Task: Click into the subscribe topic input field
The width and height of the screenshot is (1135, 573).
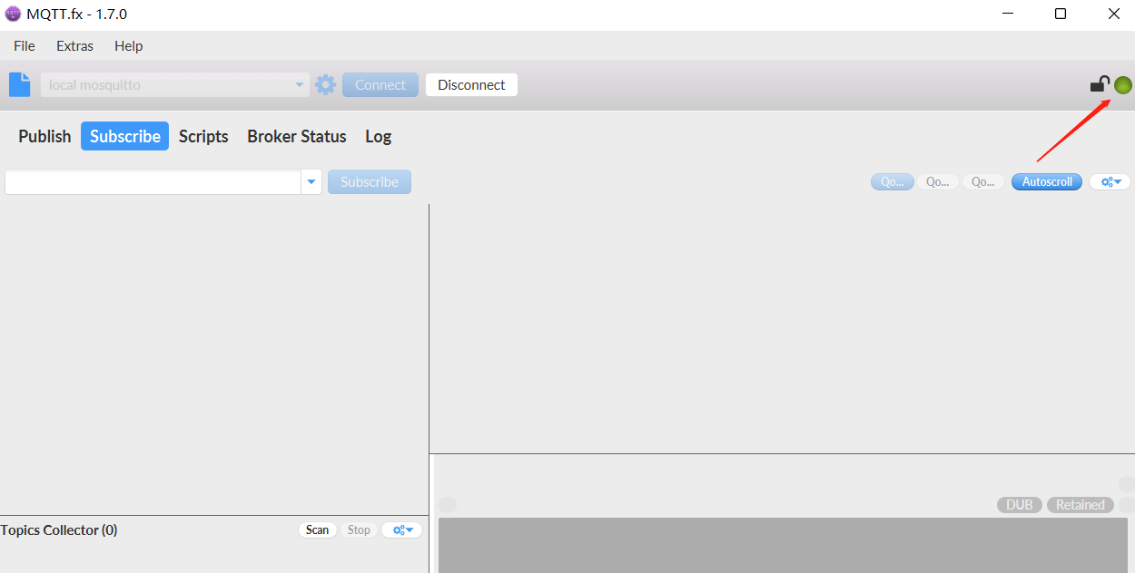Action: (153, 182)
